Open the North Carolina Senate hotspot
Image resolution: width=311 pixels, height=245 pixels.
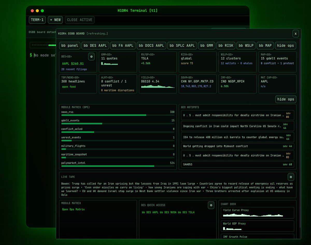238,126
